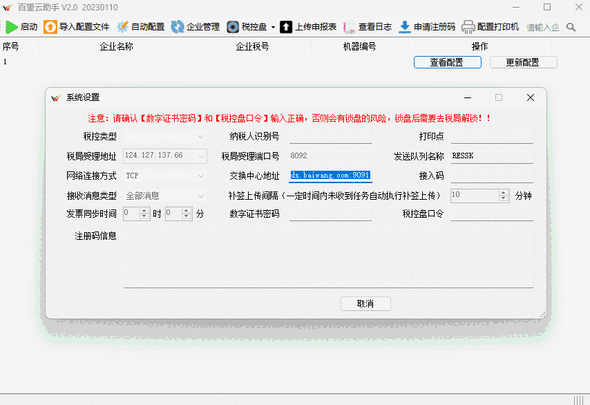The width and height of the screenshot is (590, 405).
Task: Click the 序号 column header
Action: tap(10, 46)
